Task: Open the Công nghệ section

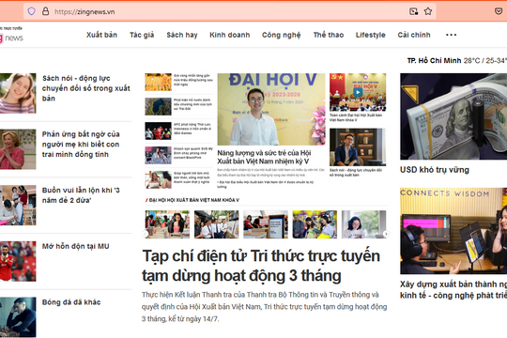Action: 282,35
